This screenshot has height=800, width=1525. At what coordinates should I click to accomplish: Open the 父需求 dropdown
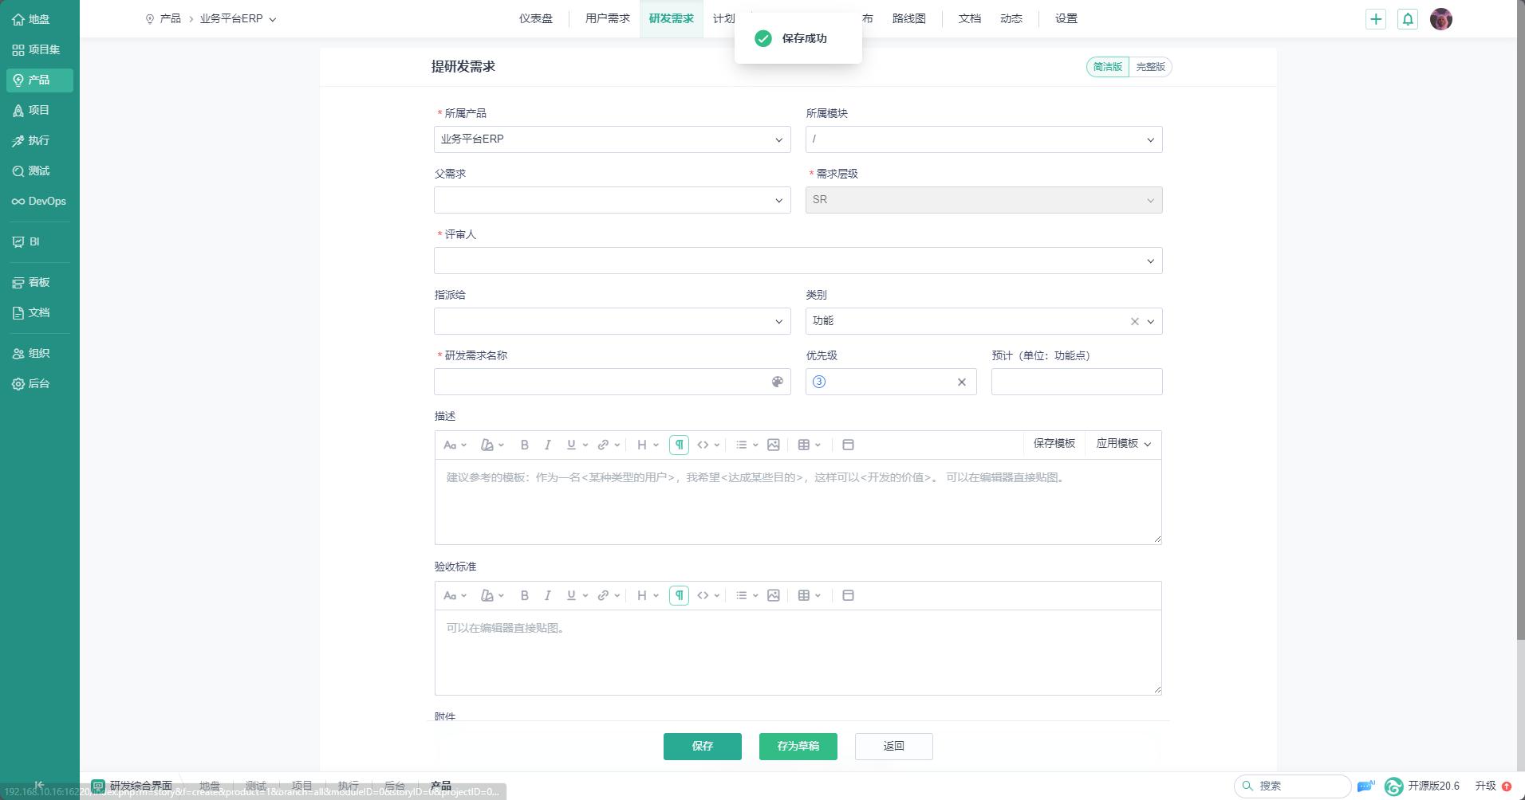(x=612, y=200)
